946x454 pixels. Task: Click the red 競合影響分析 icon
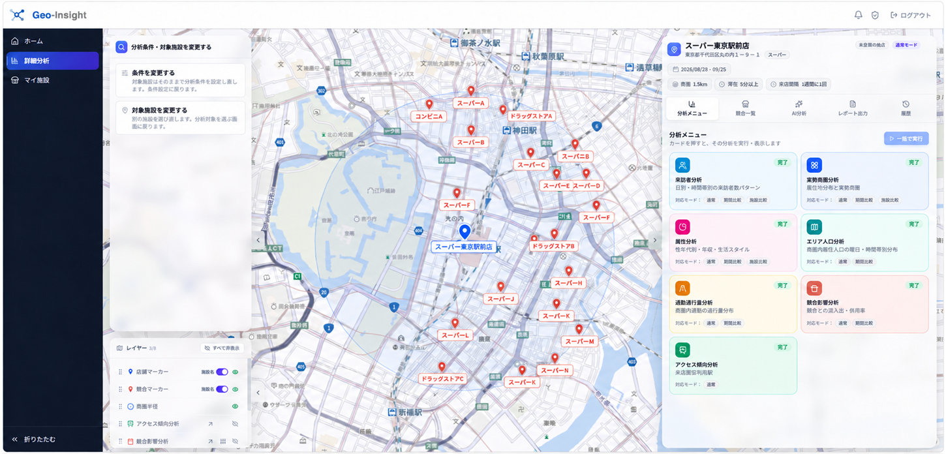[x=814, y=288]
